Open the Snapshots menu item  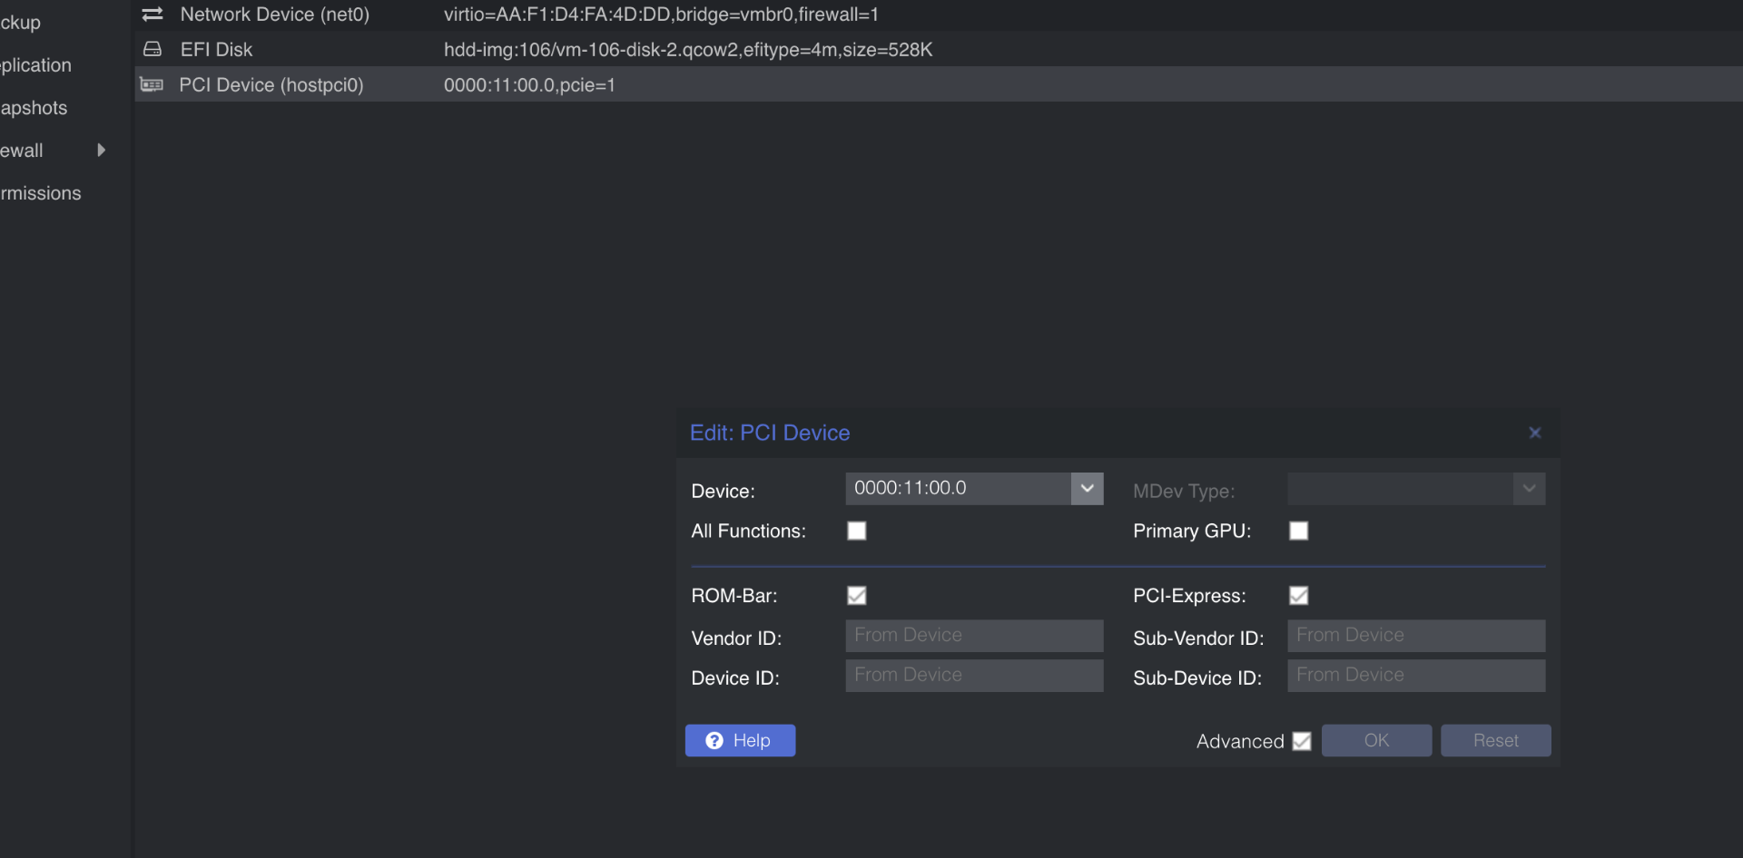(x=34, y=108)
